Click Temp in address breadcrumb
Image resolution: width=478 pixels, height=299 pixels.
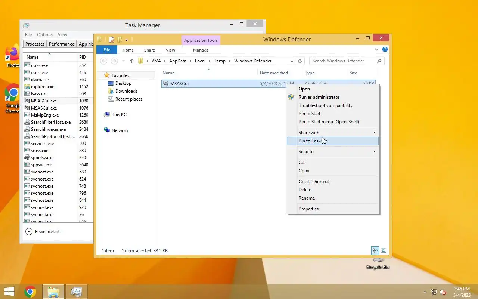pos(220,61)
